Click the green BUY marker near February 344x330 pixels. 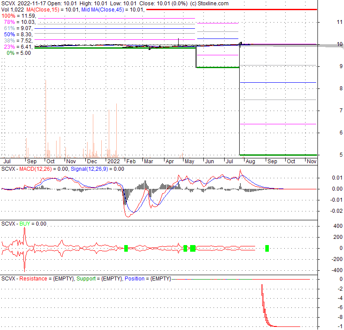[126, 248]
